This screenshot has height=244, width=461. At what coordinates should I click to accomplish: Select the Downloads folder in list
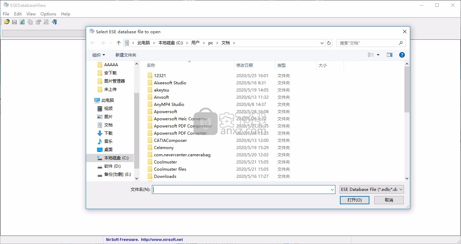(165, 176)
